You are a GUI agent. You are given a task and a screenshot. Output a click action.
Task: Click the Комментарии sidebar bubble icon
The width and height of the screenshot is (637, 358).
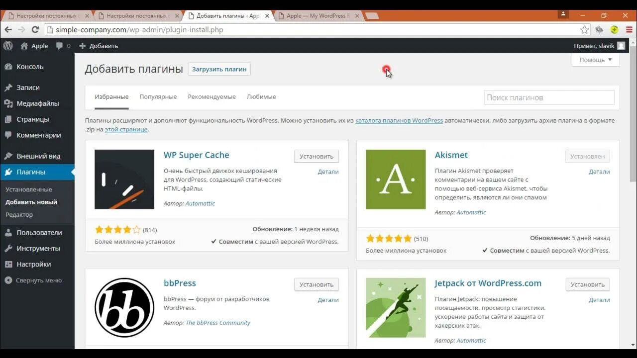click(8, 135)
